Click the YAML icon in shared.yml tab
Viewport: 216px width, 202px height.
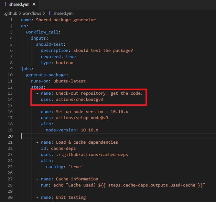[5, 5]
